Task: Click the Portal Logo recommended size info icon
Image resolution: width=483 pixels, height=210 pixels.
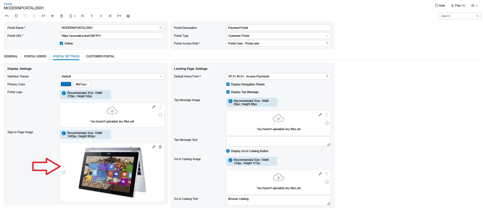Action: click(x=64, y=93)
